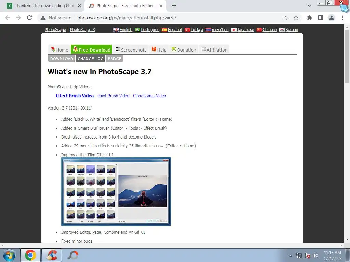Open the Help tab
Screen dimensions: 350x262
159,49
